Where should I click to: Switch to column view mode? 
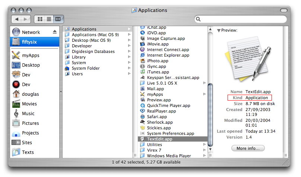pyautogui.click(x=58, y=19)
